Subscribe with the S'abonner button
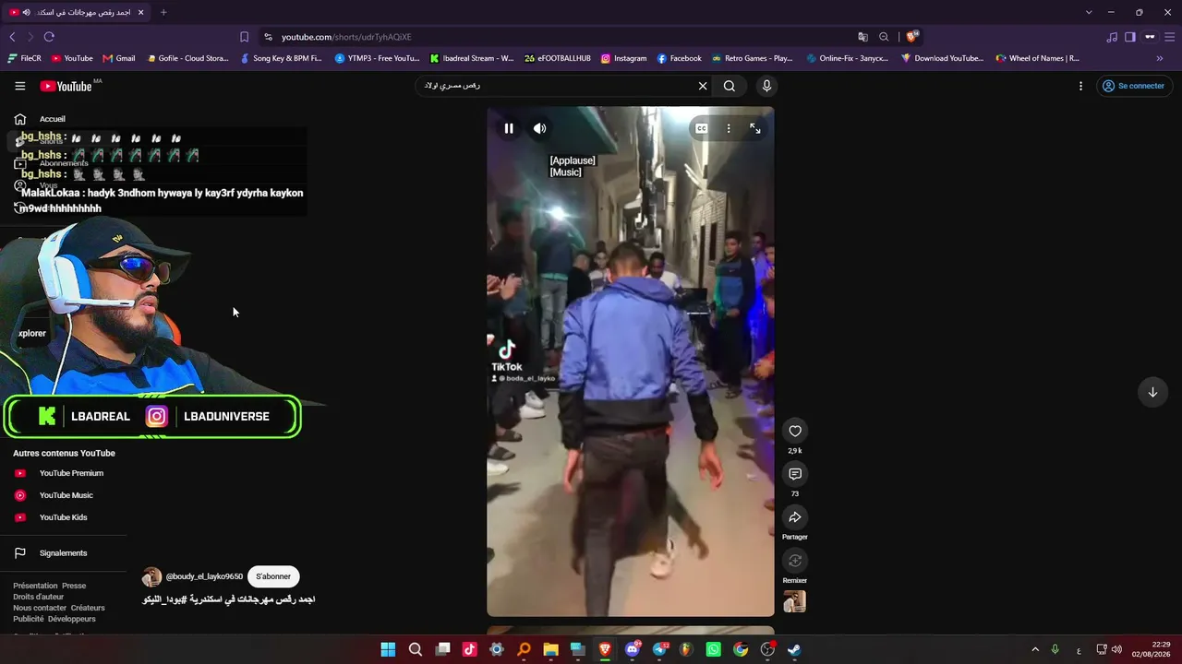Viewport: 1182px width, 664px height. 273,576
